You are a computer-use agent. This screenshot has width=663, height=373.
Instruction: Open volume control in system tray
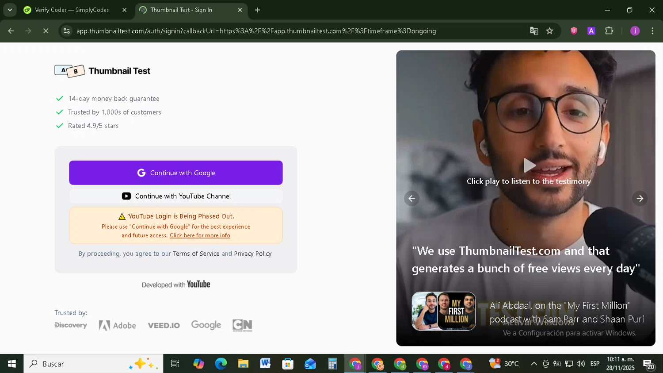pyautogui.click(x=581, y=364)
